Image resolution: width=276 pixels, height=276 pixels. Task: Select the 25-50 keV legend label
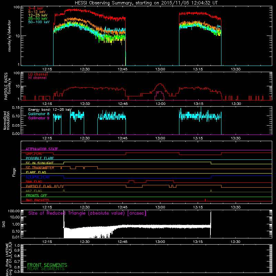pos(38,19)
